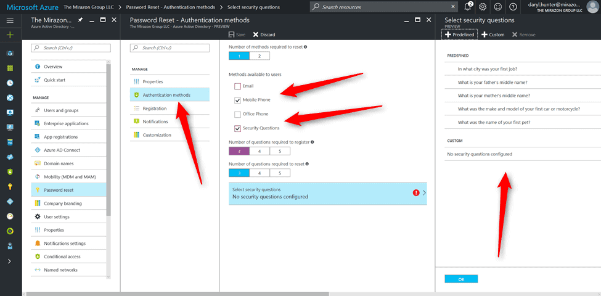This screenshot has height=296, width=601.
Task: Click Password Reset - Authentication methods breadcrumb
Action: (x=170, y=7)
